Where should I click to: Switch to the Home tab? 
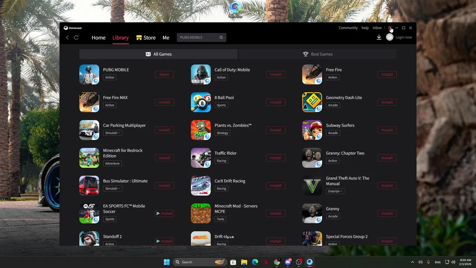[99, 38]
